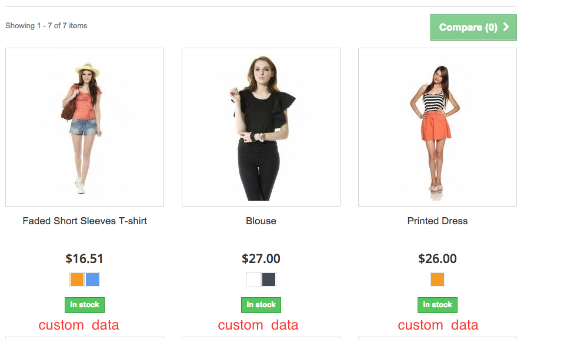The height and width of the screenshot is (339, 564).
Task: Click the $26.00 price of Printed Dress
Action: (438, 259)
